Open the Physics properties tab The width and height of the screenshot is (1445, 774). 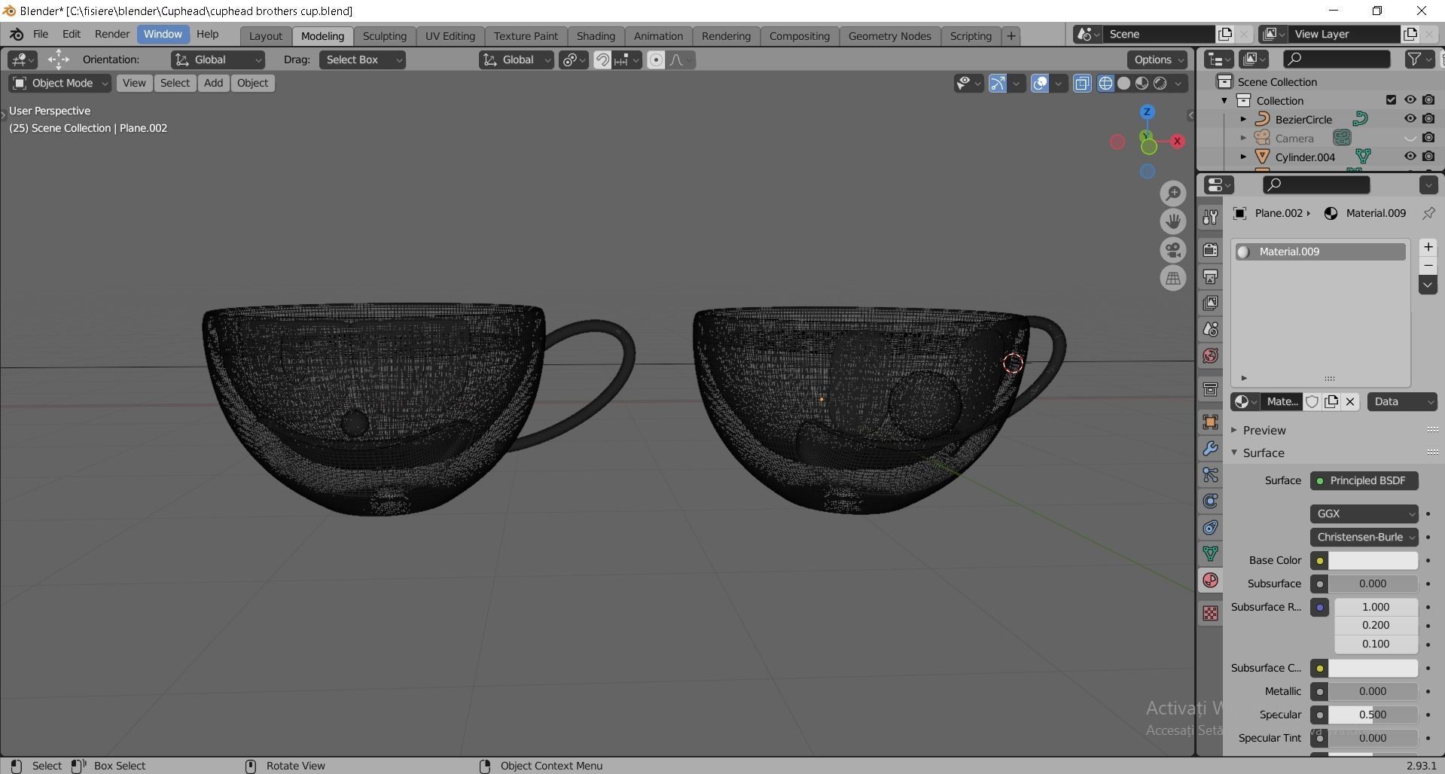(1210, 501)
